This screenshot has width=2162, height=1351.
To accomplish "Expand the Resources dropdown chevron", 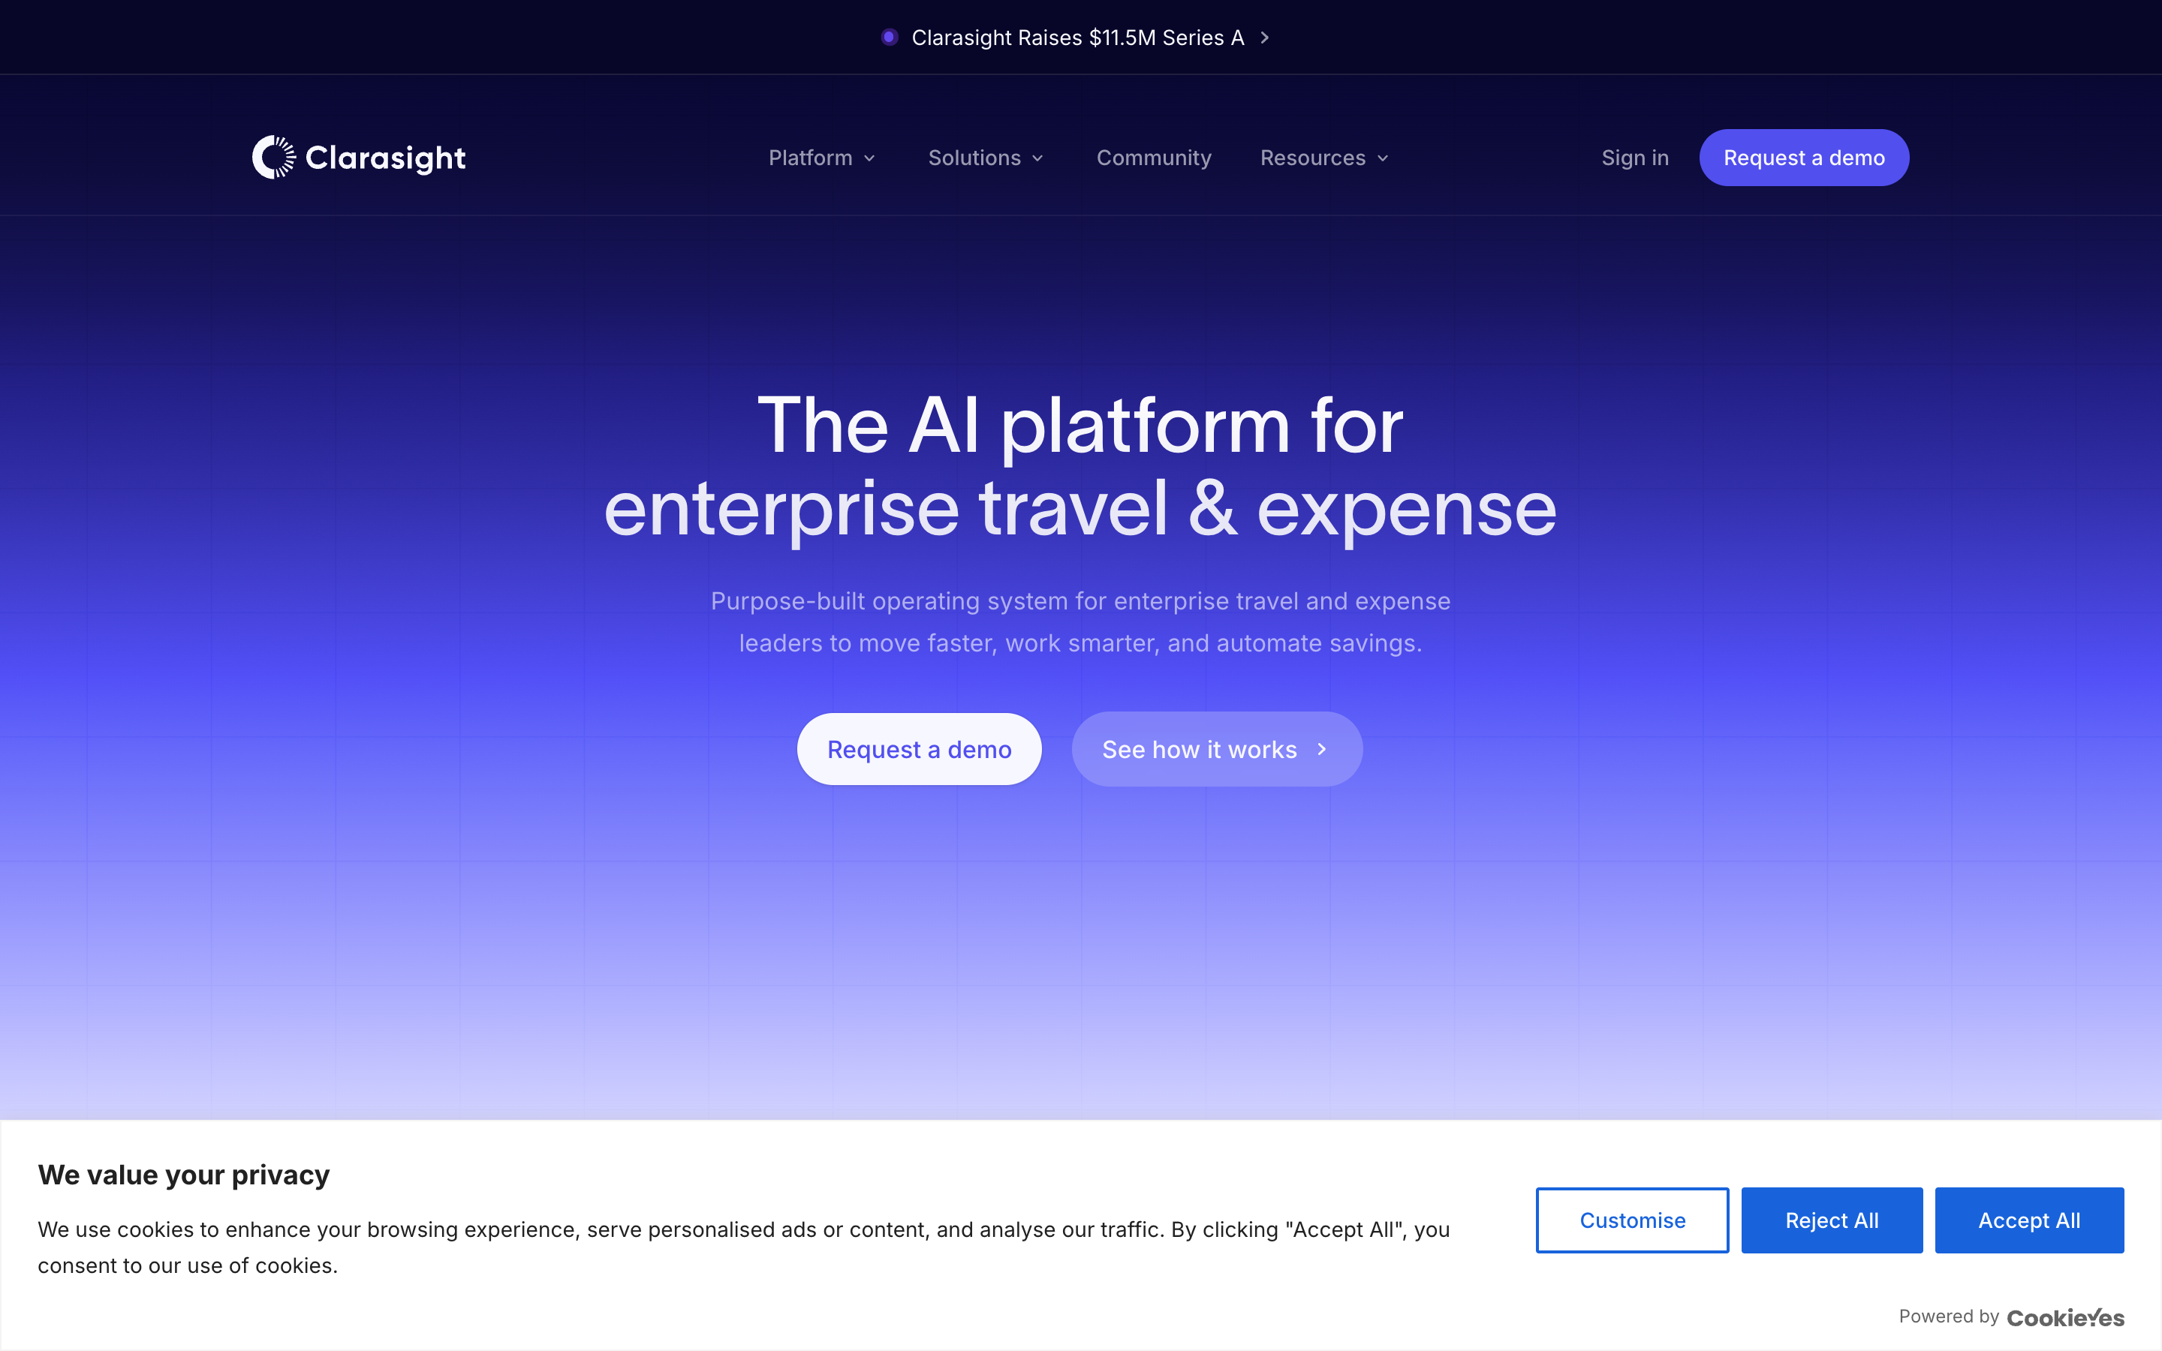I will [x=1382, y=158].
